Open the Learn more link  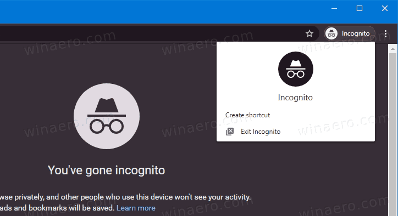pos(136,208)
